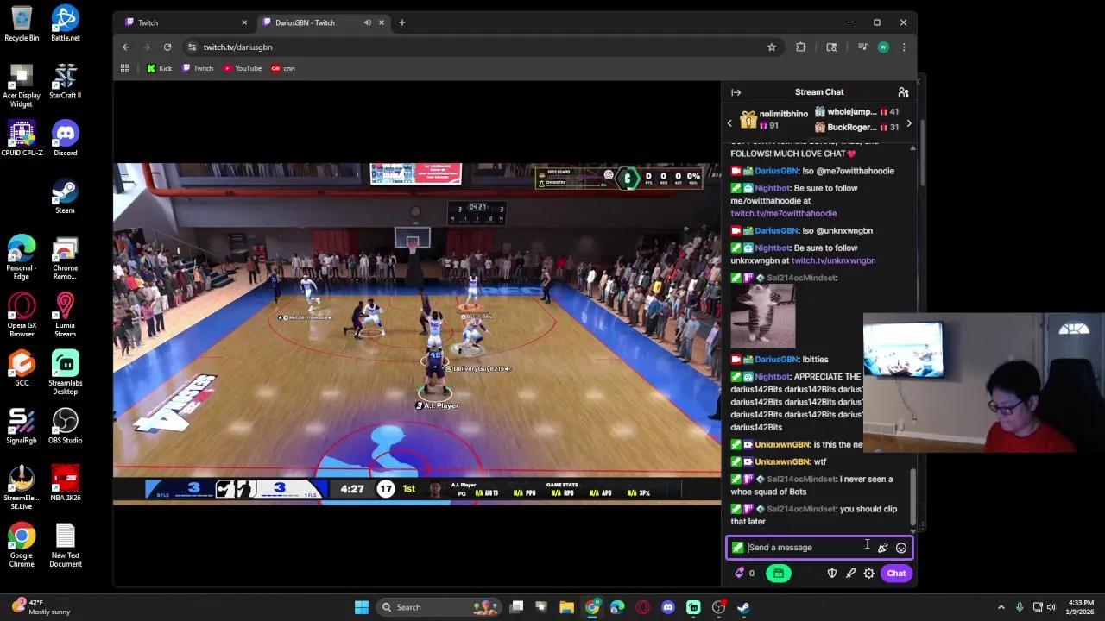The height and width of the screenshot is (621, 1105).
Task: Open chat settings gear
Action: [869, 574]
